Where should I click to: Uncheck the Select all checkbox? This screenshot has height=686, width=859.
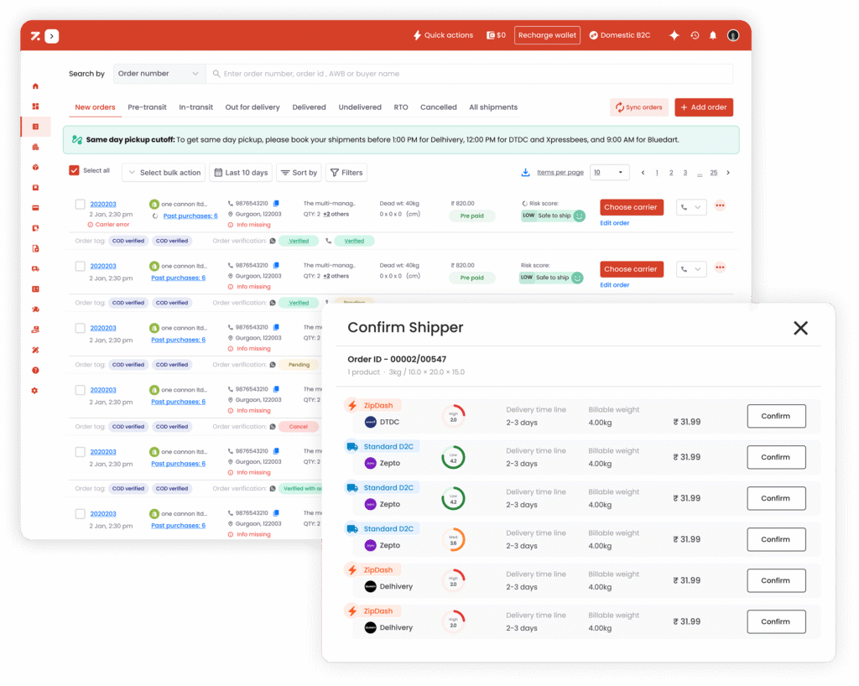[74, 170]
